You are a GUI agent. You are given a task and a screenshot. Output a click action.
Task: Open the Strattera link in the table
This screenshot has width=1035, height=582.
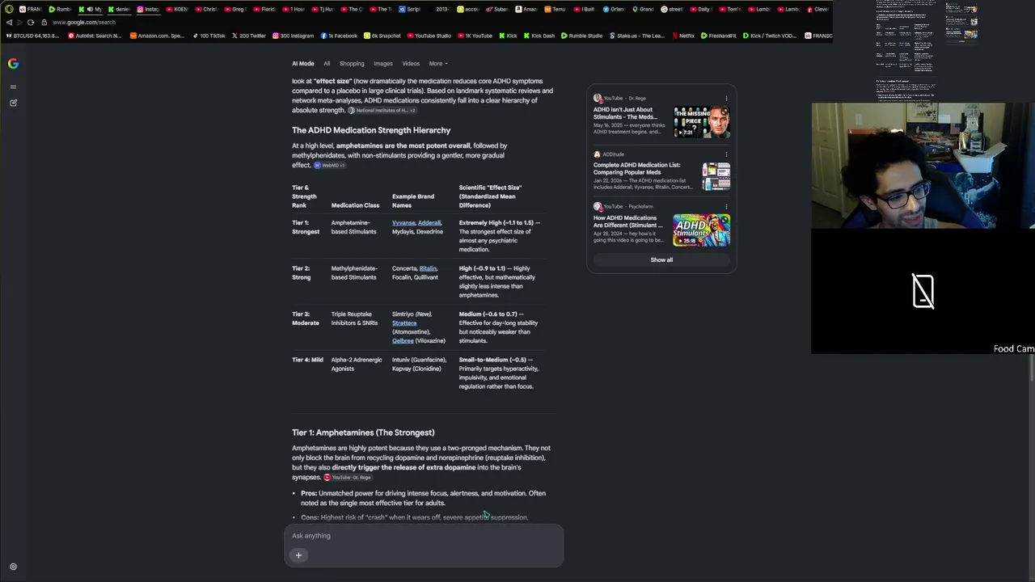(x=404, y=323)
